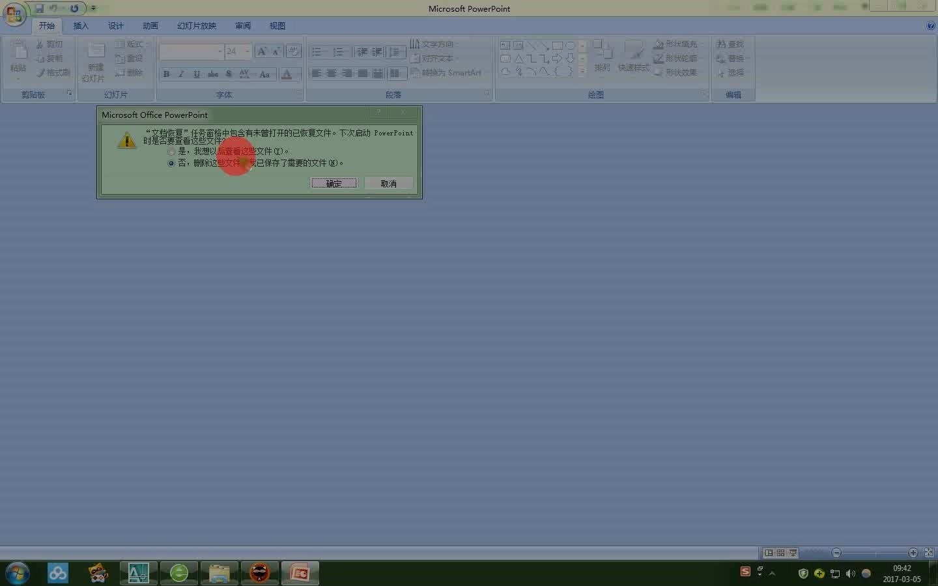Click the Redo icon in quick access toolbar
Screen dimensions: 938x586
coord(74,8)
